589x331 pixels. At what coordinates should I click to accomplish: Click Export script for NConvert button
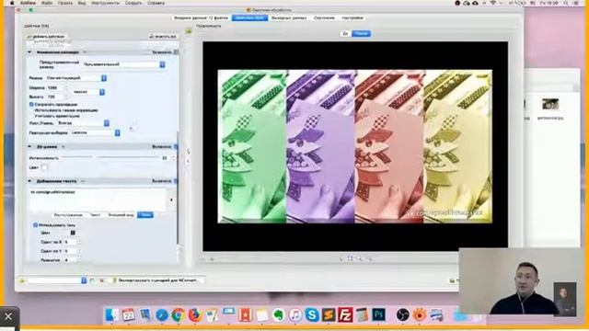click(x=157, y=280)
